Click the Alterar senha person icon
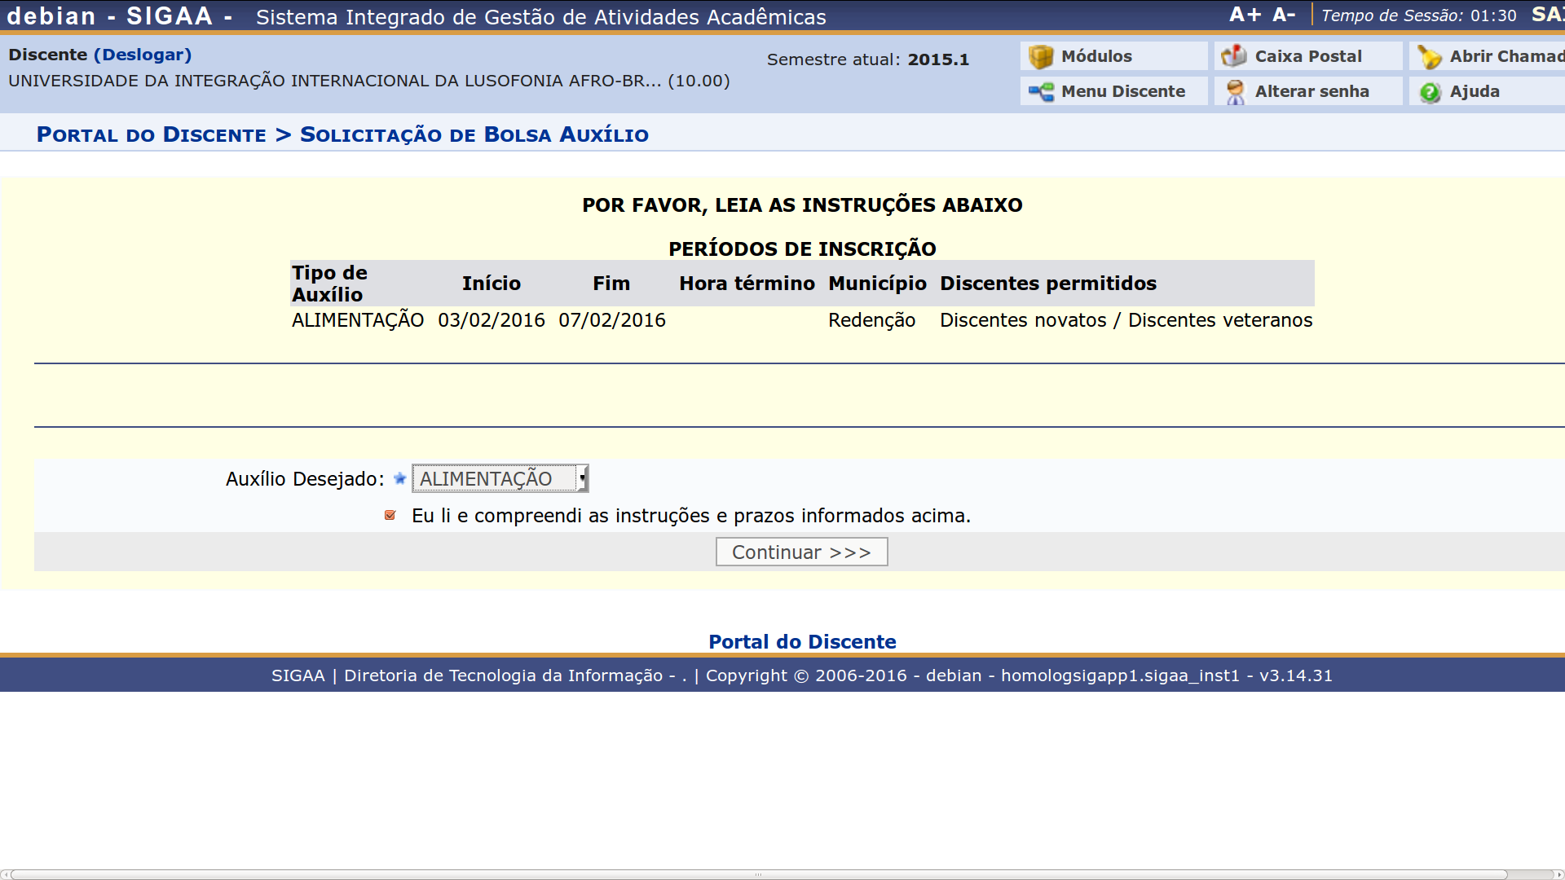The height and width of the screenshot is (880, 1565). coord(1235,92)
